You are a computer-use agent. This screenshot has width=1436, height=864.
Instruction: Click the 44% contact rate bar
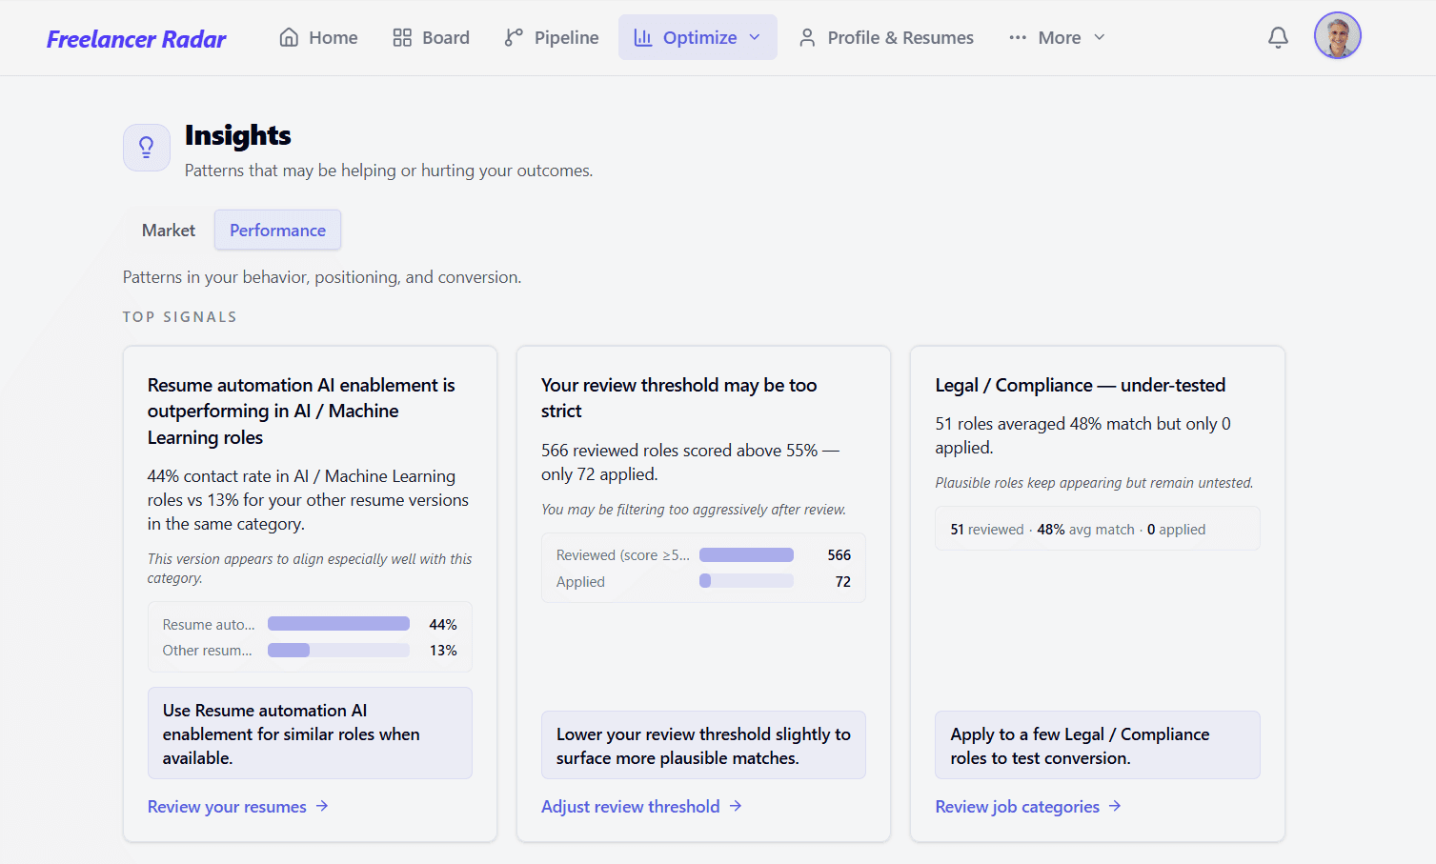[338, 623]
